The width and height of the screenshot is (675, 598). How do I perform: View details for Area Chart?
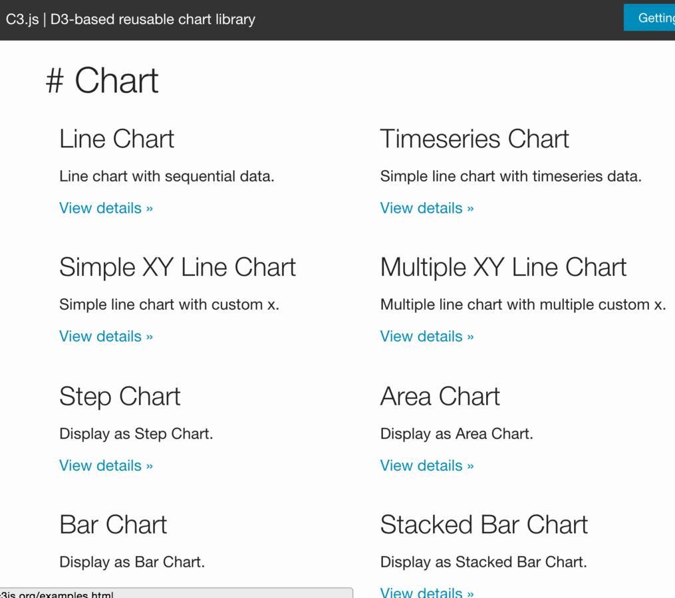point(426,466)
